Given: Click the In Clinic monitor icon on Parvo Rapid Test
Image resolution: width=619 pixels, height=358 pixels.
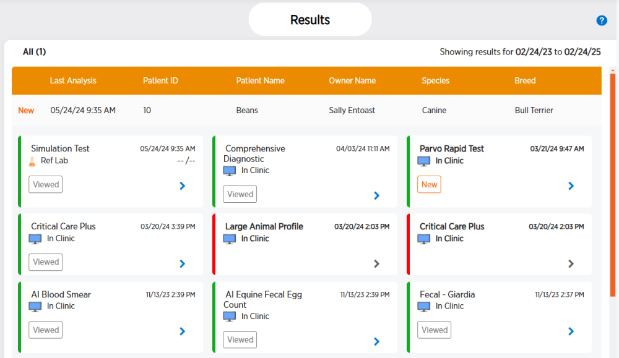Looking at the screenshot, I should click(423, 161).
